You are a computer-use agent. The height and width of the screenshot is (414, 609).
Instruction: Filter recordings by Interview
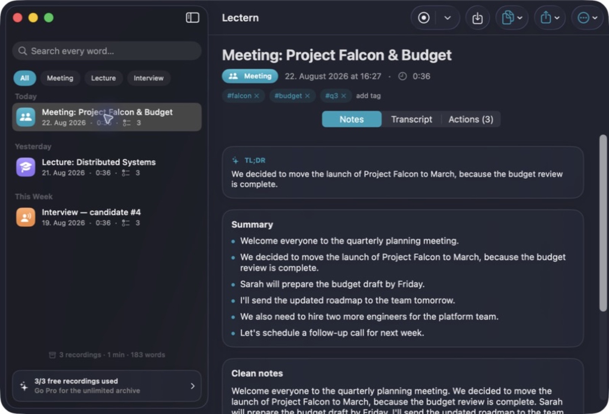148,78
